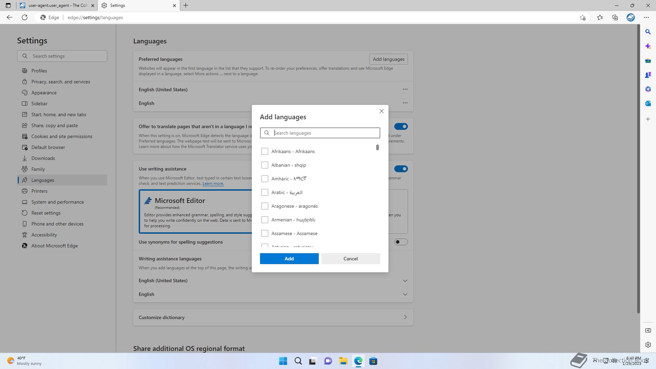
Task: Click the Search settings box
Action: [62, 56]
